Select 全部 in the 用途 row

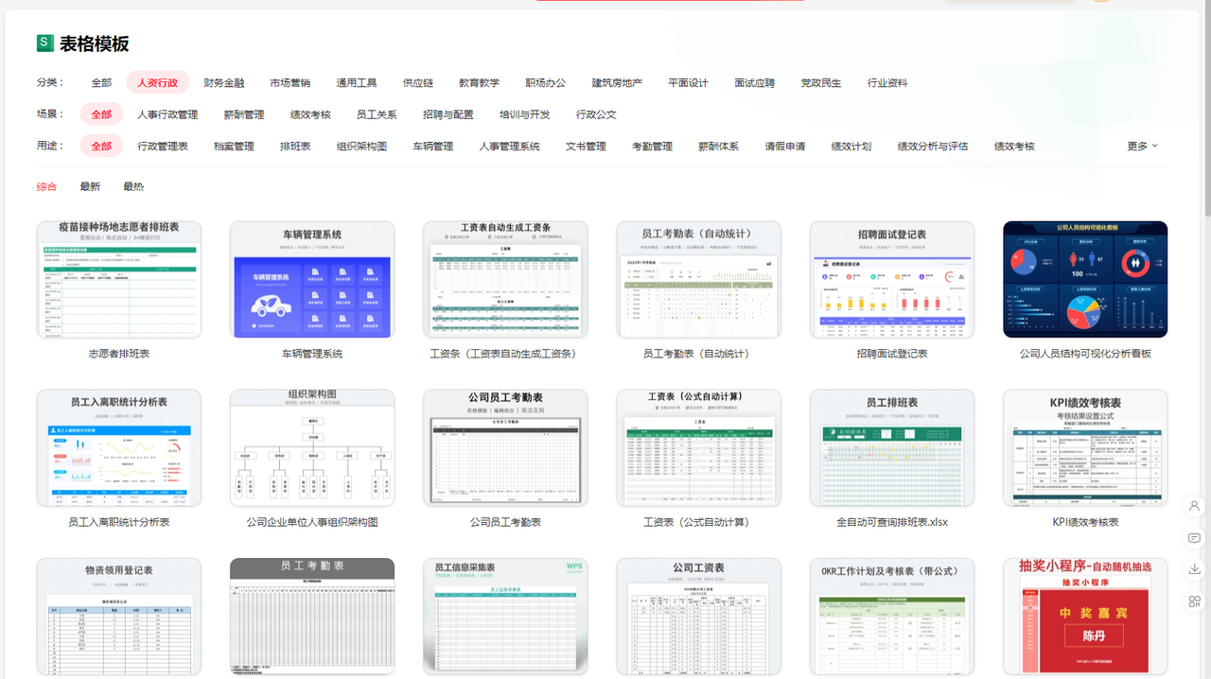101,147
